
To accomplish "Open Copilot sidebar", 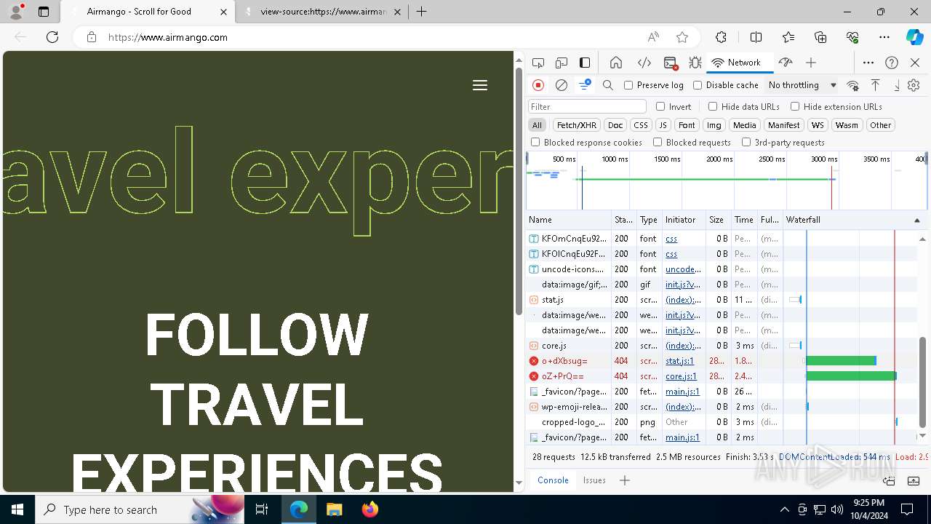I will pyautogui.click(x=914, y=37).
